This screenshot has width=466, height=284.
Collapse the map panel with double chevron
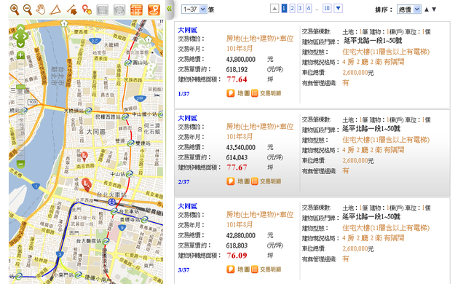[170, 9]
